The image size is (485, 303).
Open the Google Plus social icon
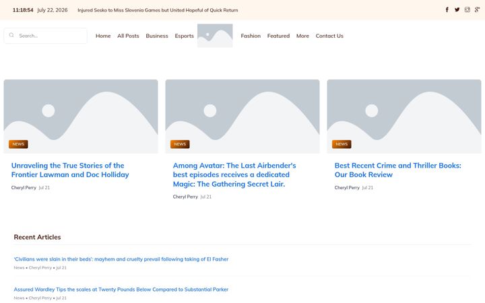click(x=478, y=9)
